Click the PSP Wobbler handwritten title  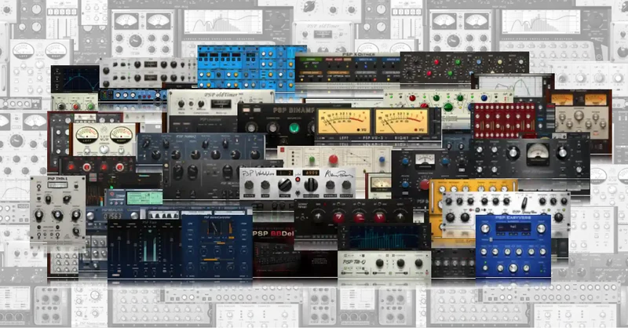coord(258,173)
